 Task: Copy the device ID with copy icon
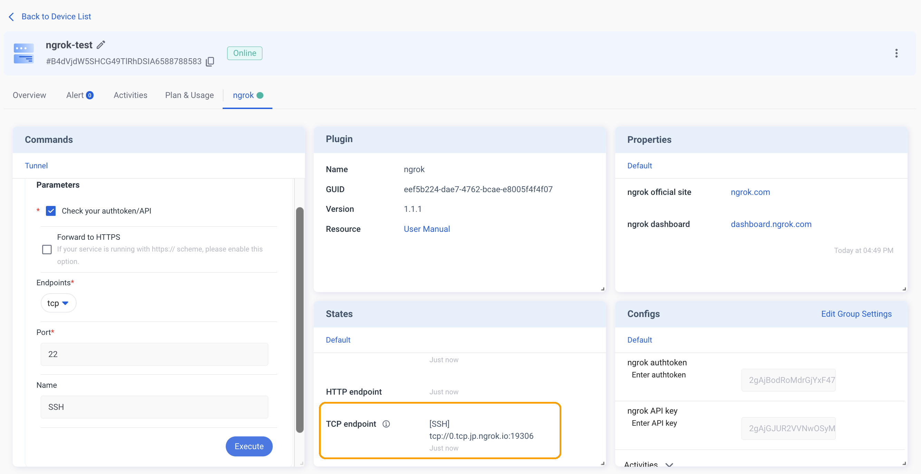coord(210,61)
